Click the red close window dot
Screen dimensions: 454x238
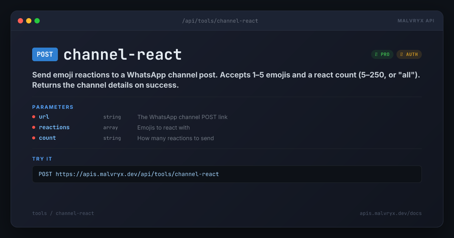coord(20,21)
